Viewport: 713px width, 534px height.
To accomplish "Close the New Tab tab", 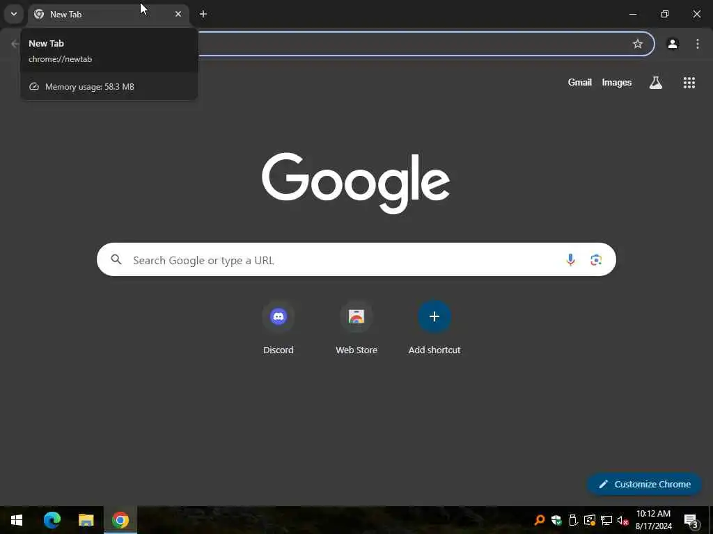I will (x=178, y=14).
